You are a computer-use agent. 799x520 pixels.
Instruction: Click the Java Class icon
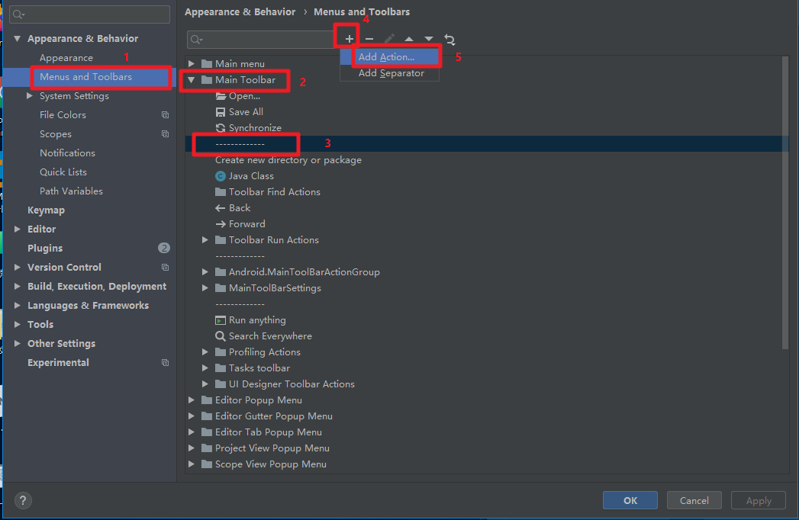click(221, 176)
